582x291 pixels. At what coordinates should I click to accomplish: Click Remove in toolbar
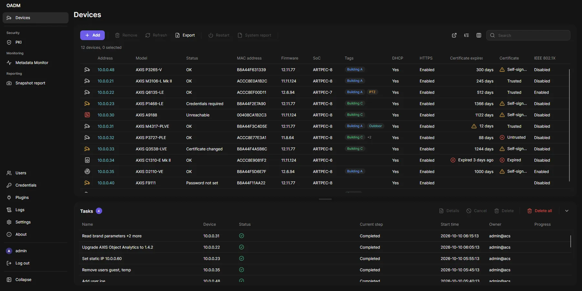pos(126,35)
